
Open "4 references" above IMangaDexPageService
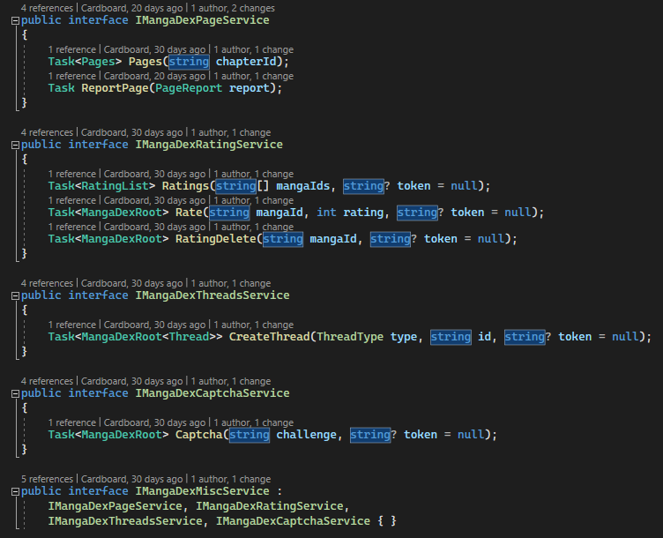click(47, 8)
